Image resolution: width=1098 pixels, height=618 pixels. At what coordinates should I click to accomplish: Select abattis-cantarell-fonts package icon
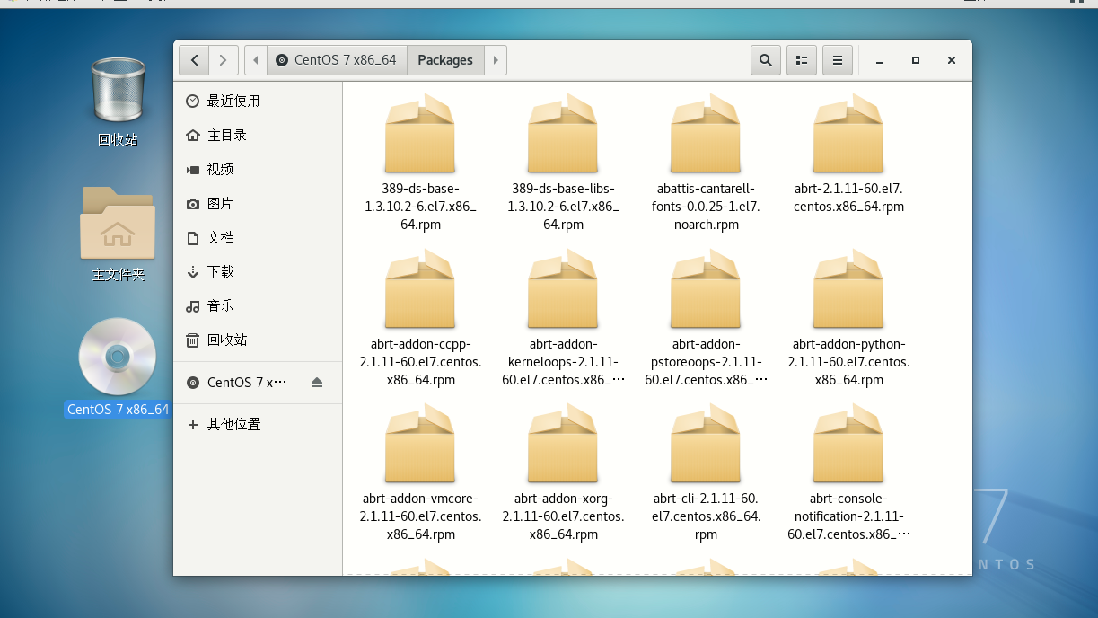tap(706, 133)
